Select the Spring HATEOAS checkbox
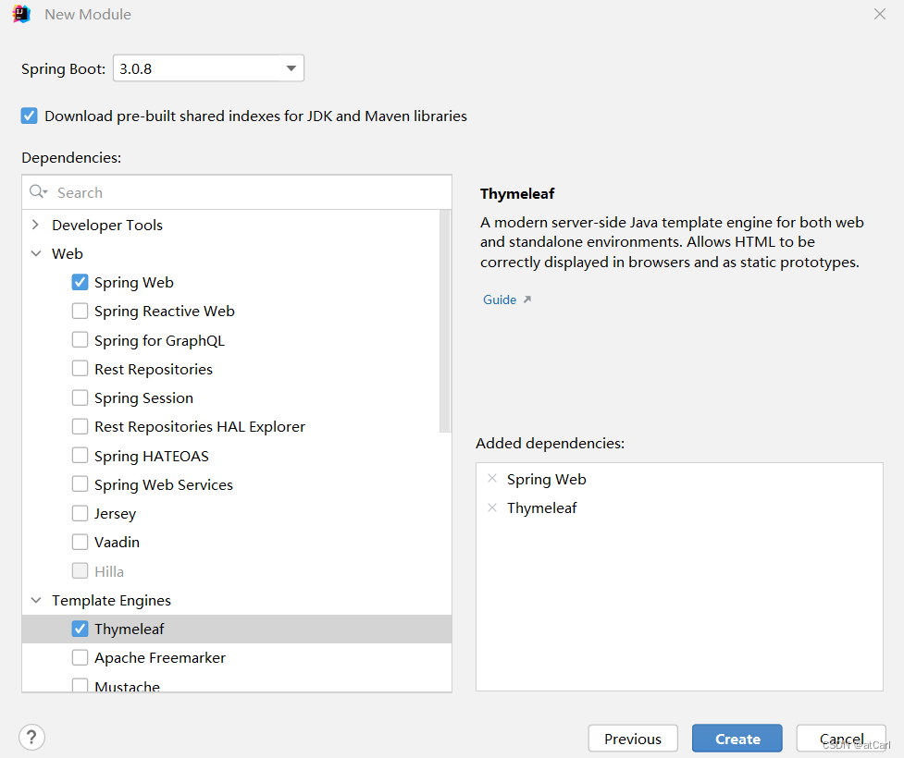Image resolution: width=904 pixels, height=758 pixels. pos(80,456)
